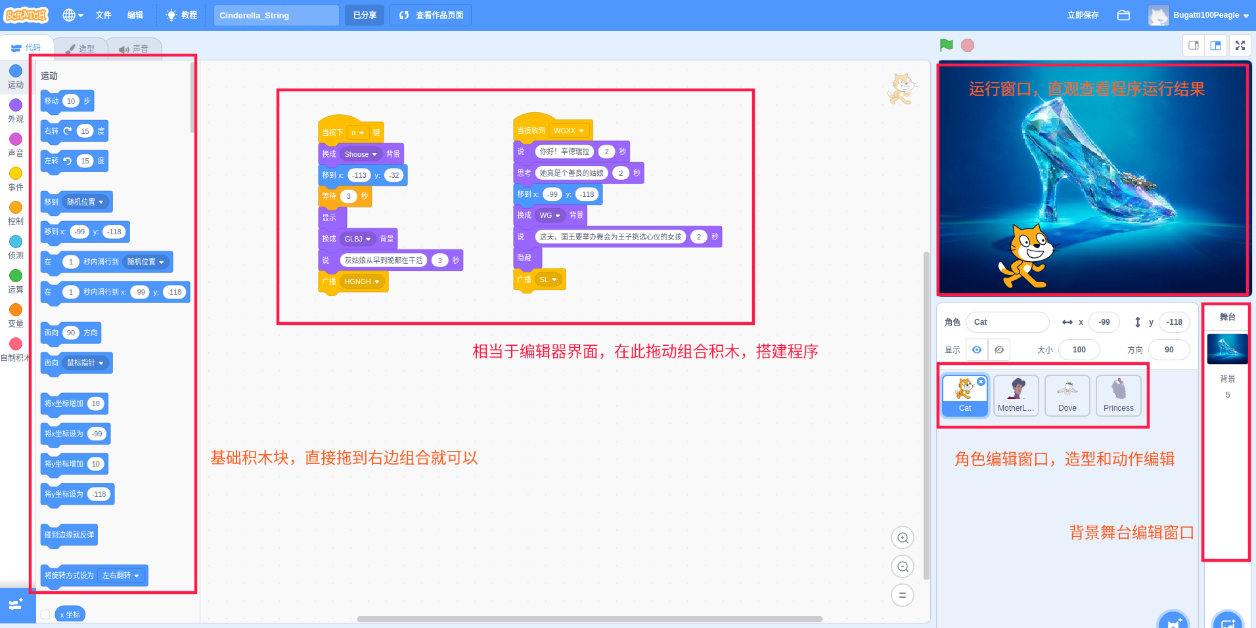Hide the sprite using crossed-eye icon

point(998,350)
